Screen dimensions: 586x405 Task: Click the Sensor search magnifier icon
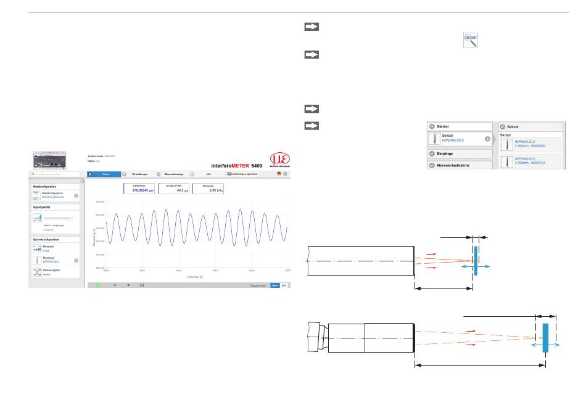(x=471, y=40)
